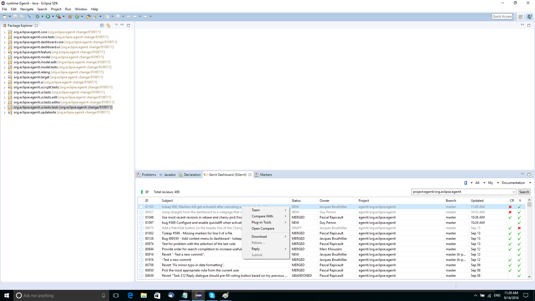This screenshot has height=301, width=535.
Task: Star review 80527
Action: tap(141, 212)
